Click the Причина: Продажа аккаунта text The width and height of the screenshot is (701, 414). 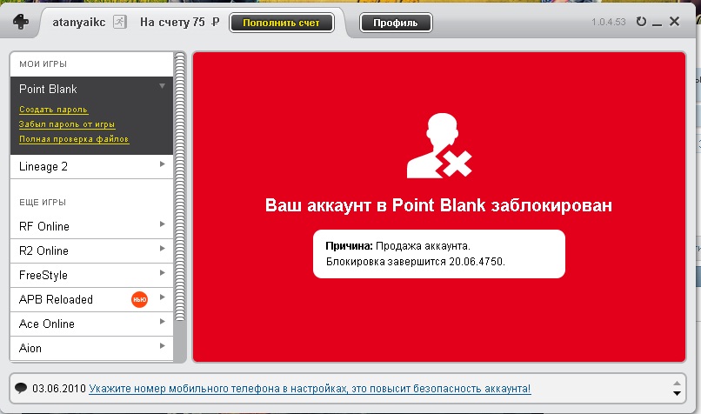click(397, 246)
